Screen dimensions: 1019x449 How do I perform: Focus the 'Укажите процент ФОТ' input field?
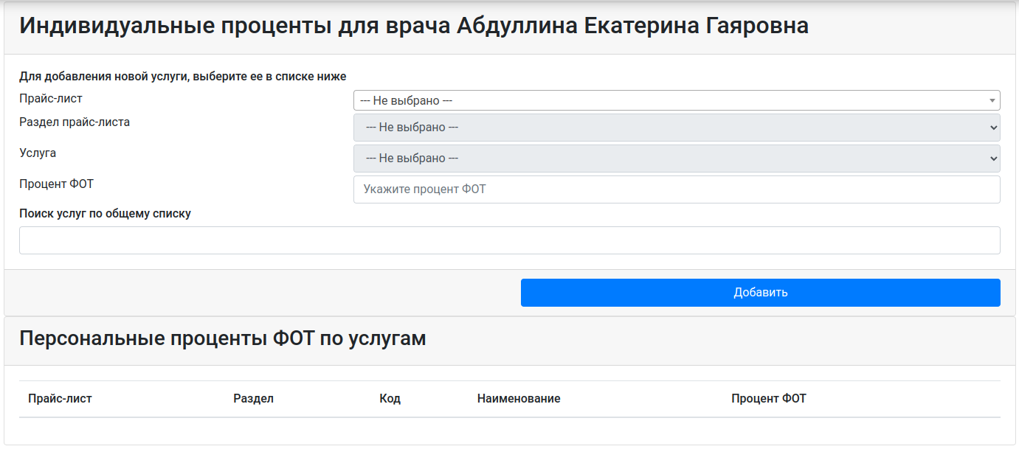pyautogui.click(x=676, y=189)
